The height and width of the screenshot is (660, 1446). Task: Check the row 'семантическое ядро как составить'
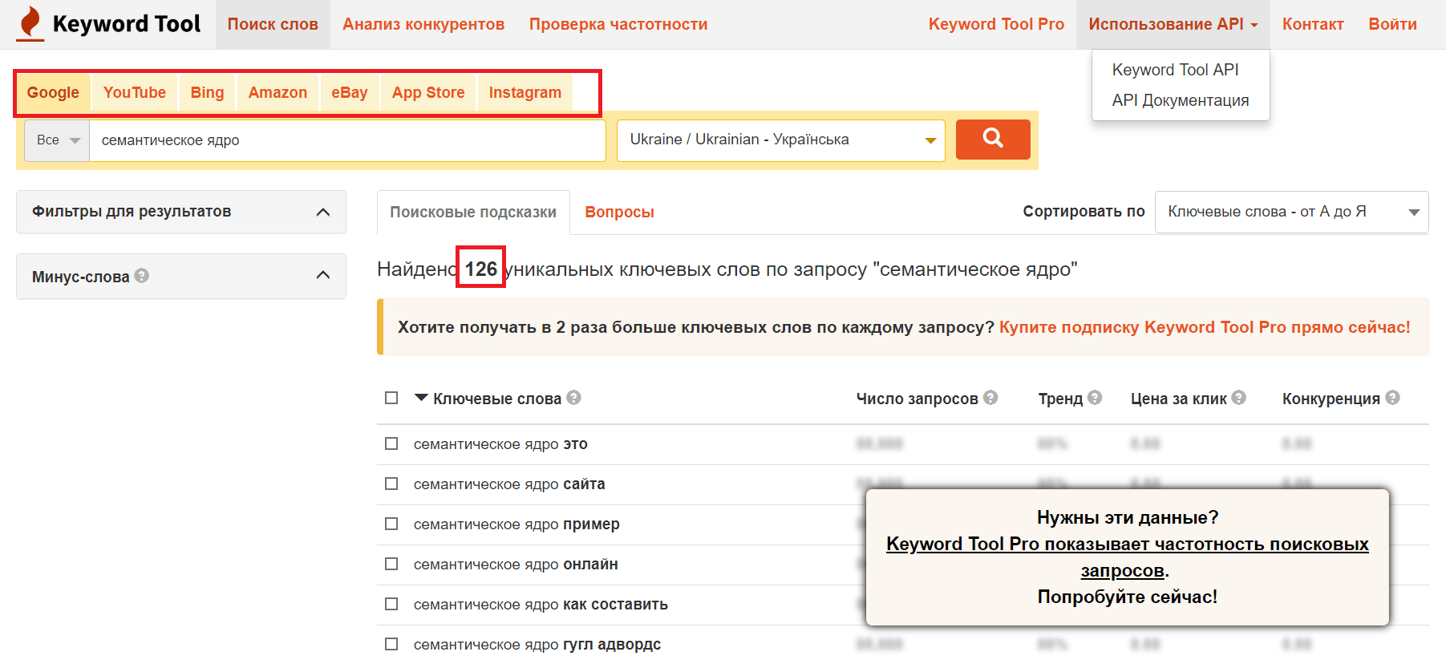[391, 604]
